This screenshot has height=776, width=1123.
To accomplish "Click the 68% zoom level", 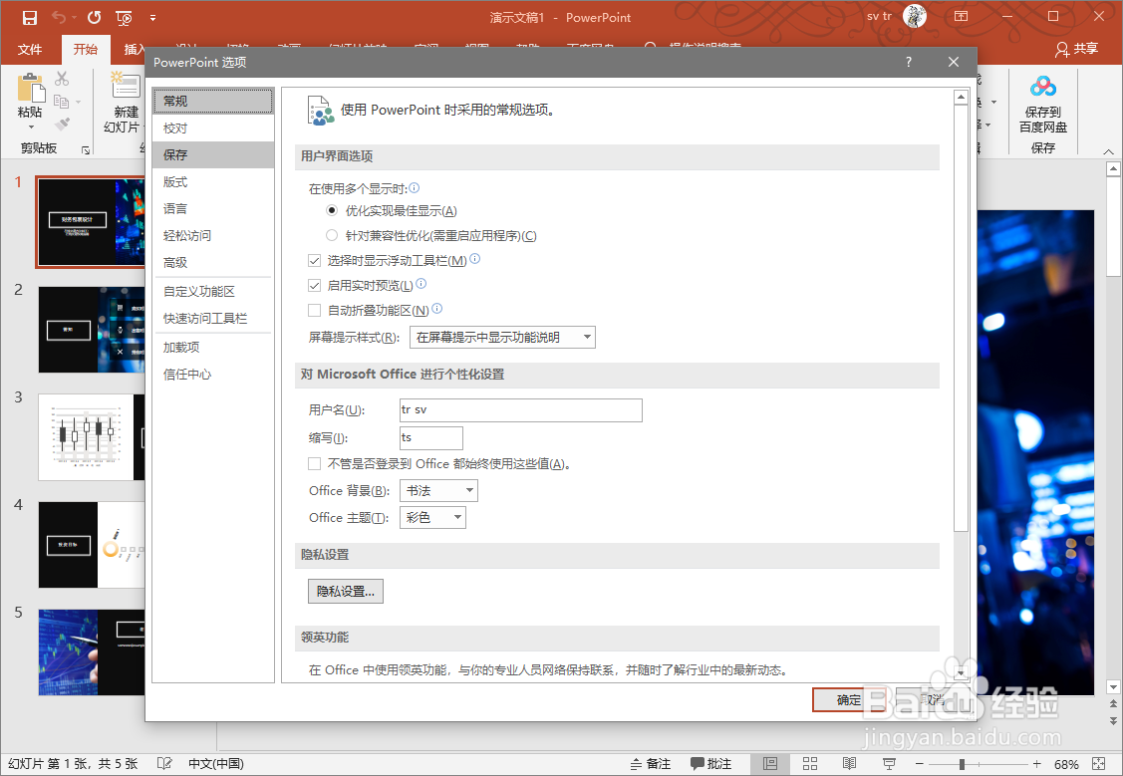I will pyautogui.click(x=1066, y=765).
